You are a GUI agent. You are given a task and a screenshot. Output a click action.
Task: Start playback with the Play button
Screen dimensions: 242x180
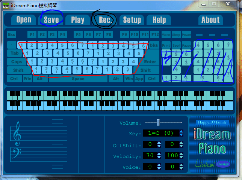click(78, 20)
